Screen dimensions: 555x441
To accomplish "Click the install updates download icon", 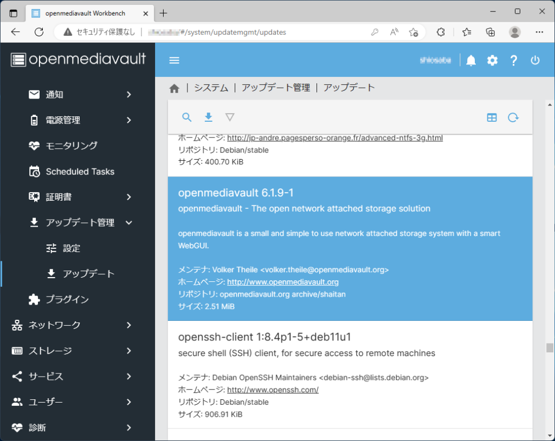I will point(208,117).
